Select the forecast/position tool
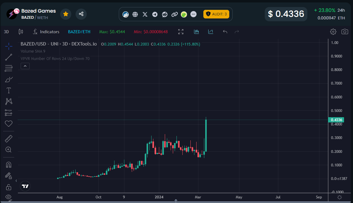Viewport: 353px width, 203px height. (9, 113)
